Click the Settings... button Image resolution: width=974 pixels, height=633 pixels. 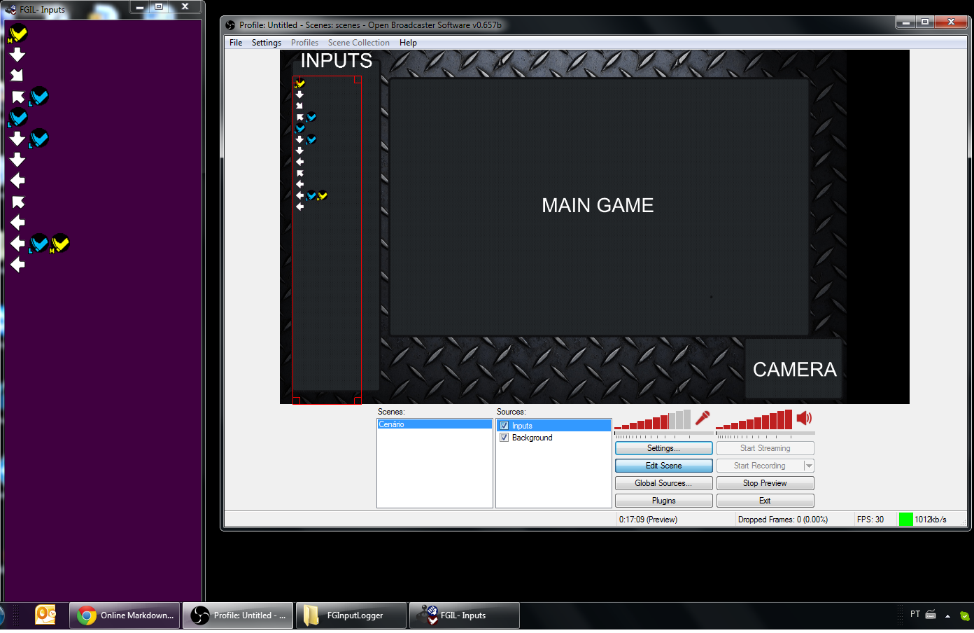(663, 448)
